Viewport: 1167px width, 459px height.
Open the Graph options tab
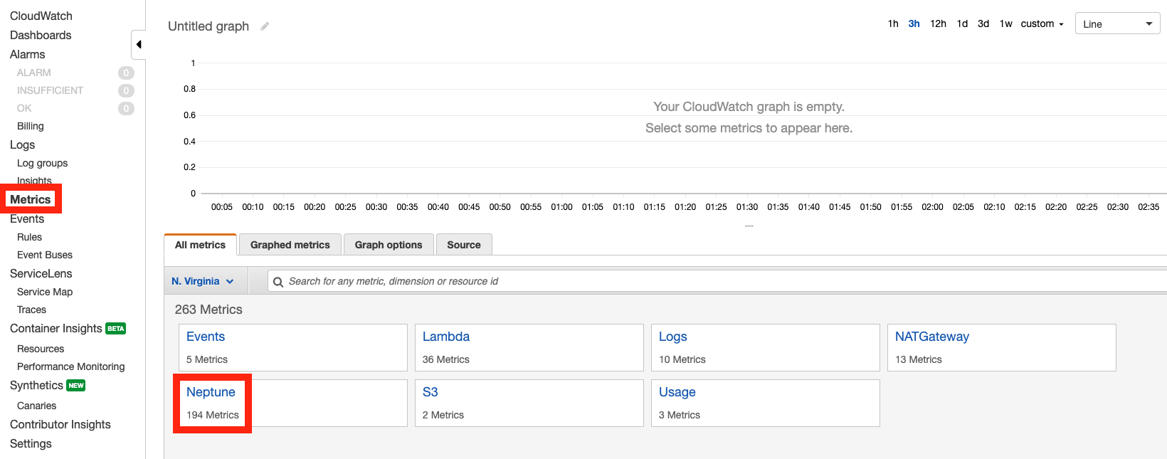click(389, 245)
